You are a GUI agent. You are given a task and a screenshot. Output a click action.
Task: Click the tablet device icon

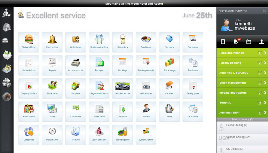[x=223, y=42]
